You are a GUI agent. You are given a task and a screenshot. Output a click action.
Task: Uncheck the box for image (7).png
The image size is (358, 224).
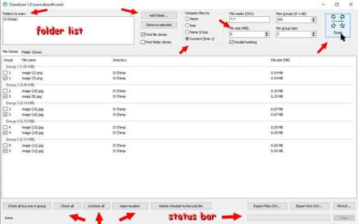tap(5, 78)
